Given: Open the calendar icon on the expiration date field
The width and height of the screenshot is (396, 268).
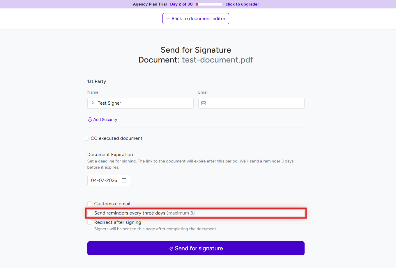Looking at the screenshot, I should 124,180.
